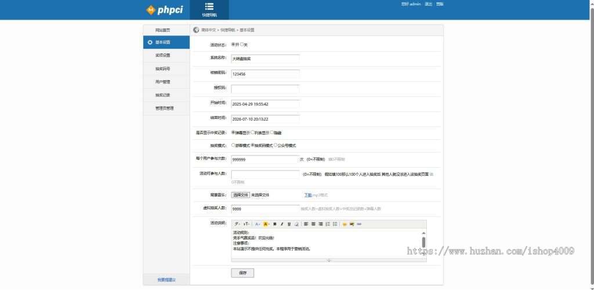
Task: Click the globe icon in breadcrumb bar
Action: [196, 30]
